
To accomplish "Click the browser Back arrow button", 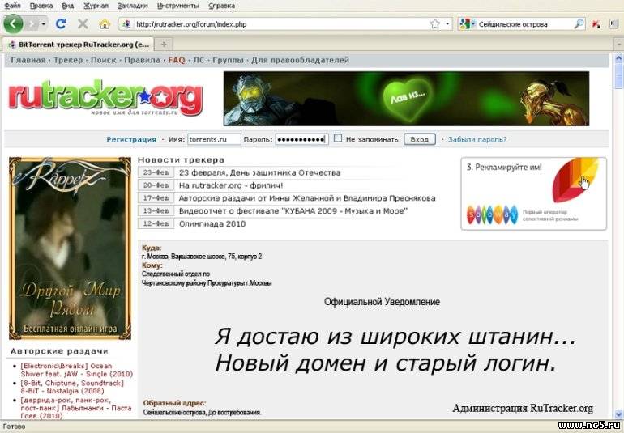I will tap(14, 23).
